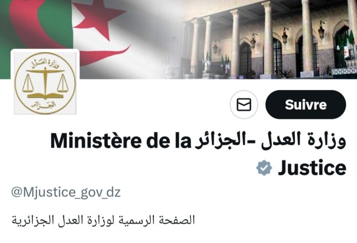Click the right scale pan in logo
The height and width of the screenshot is (243, 357).
(x=63, y=84)
